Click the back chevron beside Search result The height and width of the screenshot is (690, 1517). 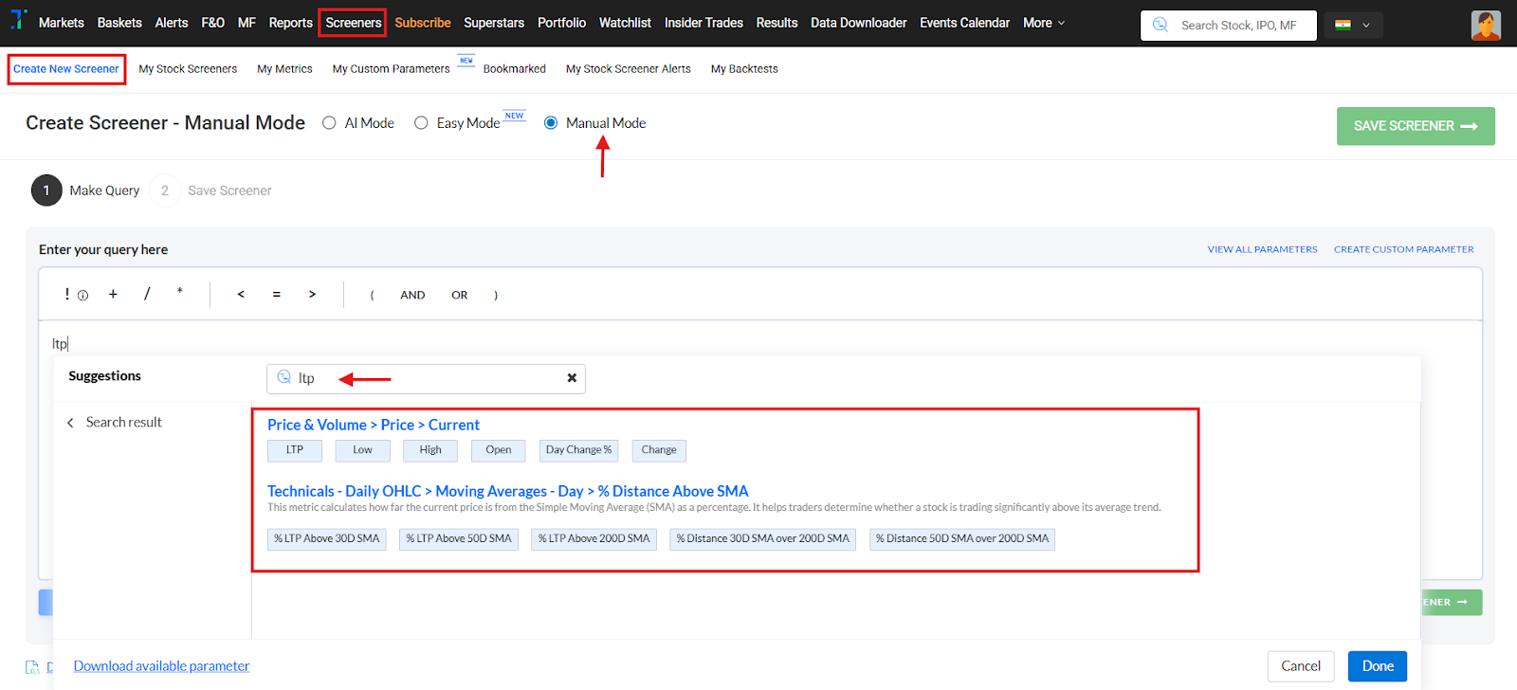point(70,423)
